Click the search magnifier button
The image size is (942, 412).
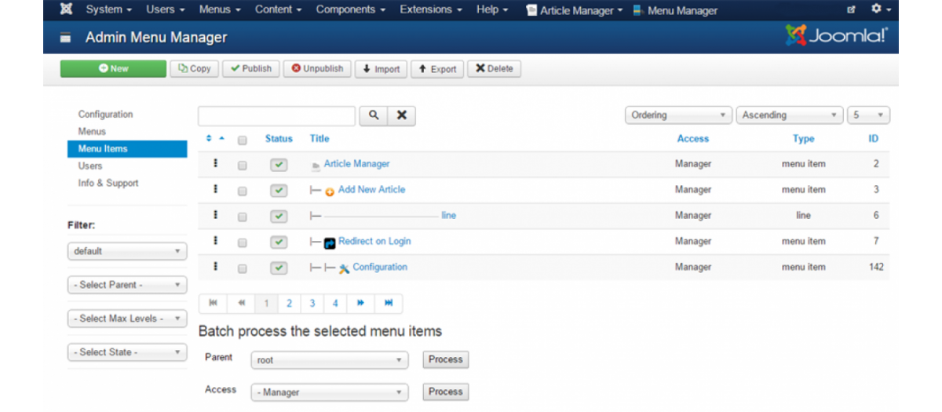374,115
